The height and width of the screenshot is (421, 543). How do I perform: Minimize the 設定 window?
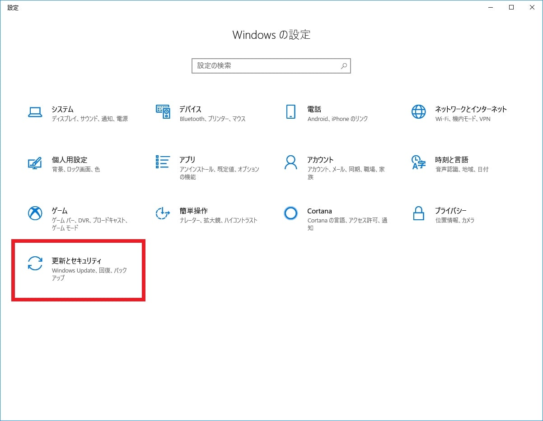tap(491, 7)
